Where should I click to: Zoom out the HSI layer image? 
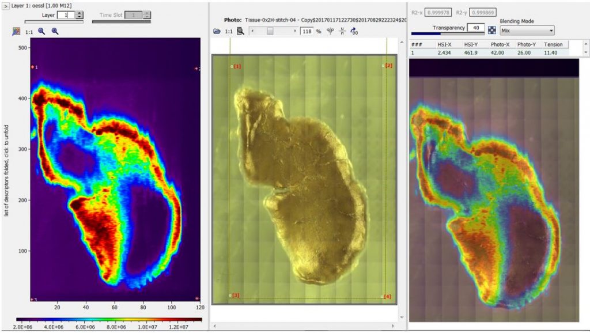[41, 32]
